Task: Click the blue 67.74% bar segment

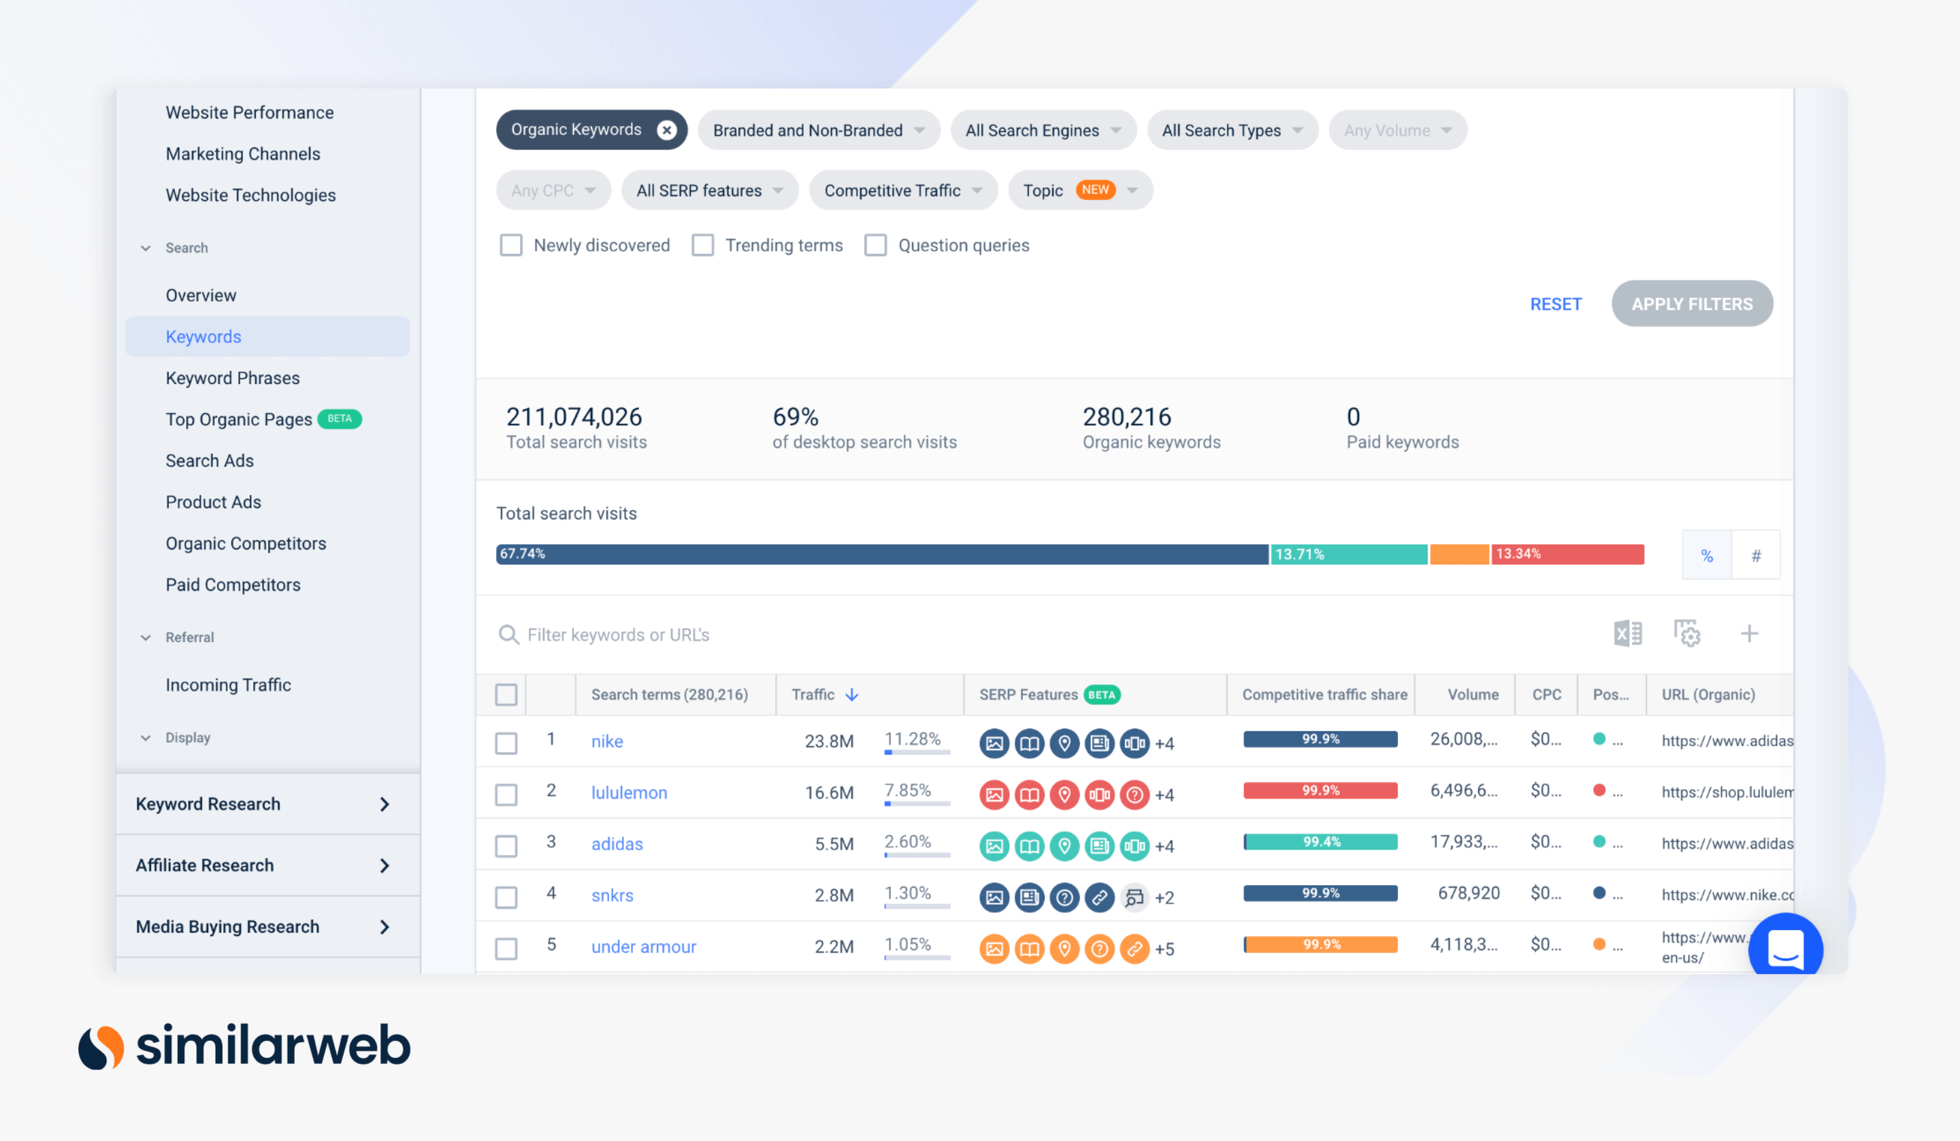Action: (879, 554)
